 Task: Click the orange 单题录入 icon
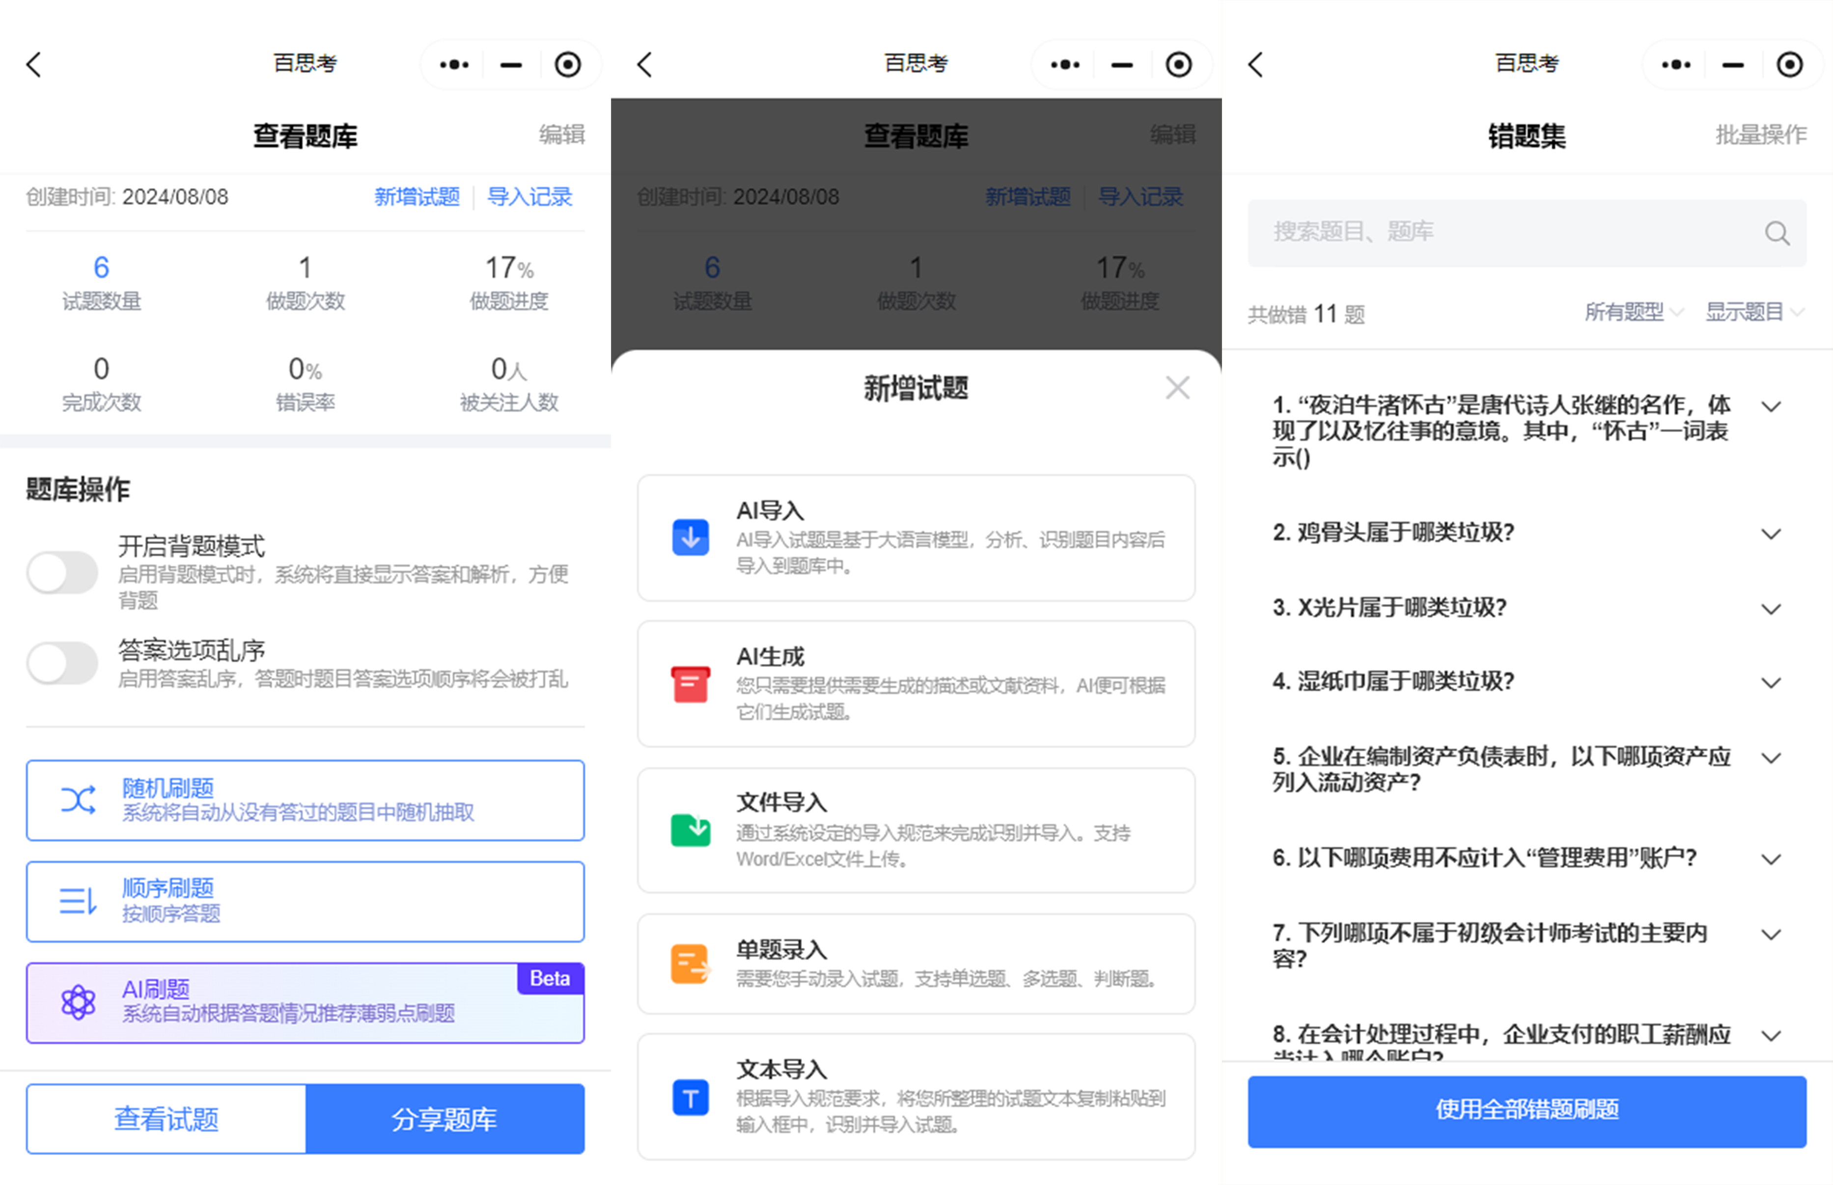(x=690, y=964)
